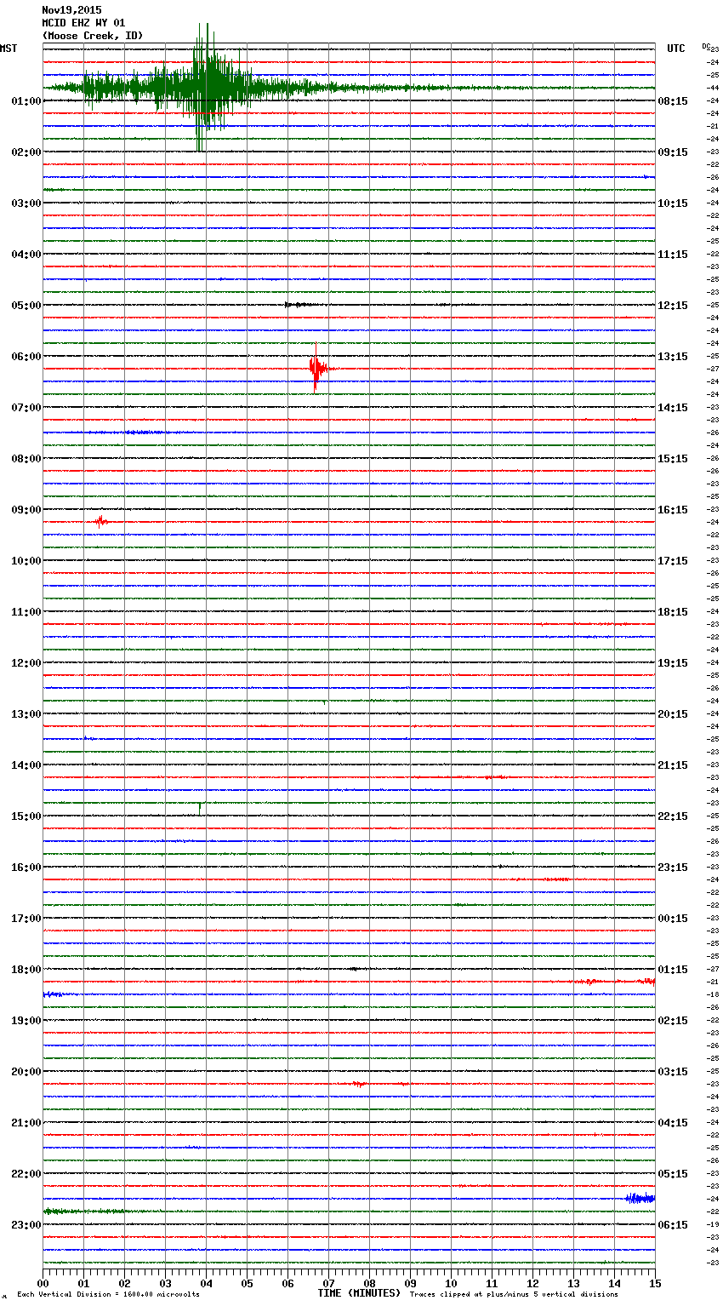Screen dimensions: 723x1306
Task: Click the 16:15 UTC time label
Action: coord(673,510)
